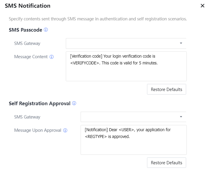The image size is (206, 169).
Task: Click the info icon beside SMS Passcode heading
Action: pos(46,30)
